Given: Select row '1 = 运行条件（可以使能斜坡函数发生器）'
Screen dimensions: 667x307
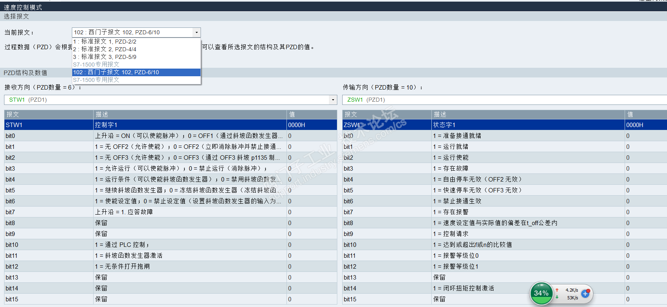Looking at the screenshot, I should [171, 180].
